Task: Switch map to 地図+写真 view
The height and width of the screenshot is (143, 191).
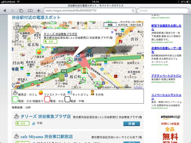Action: pyautogui.click(x=135, y=25)
